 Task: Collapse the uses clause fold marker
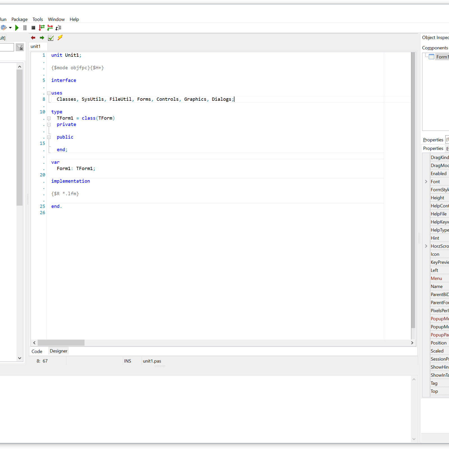(49, 93)
